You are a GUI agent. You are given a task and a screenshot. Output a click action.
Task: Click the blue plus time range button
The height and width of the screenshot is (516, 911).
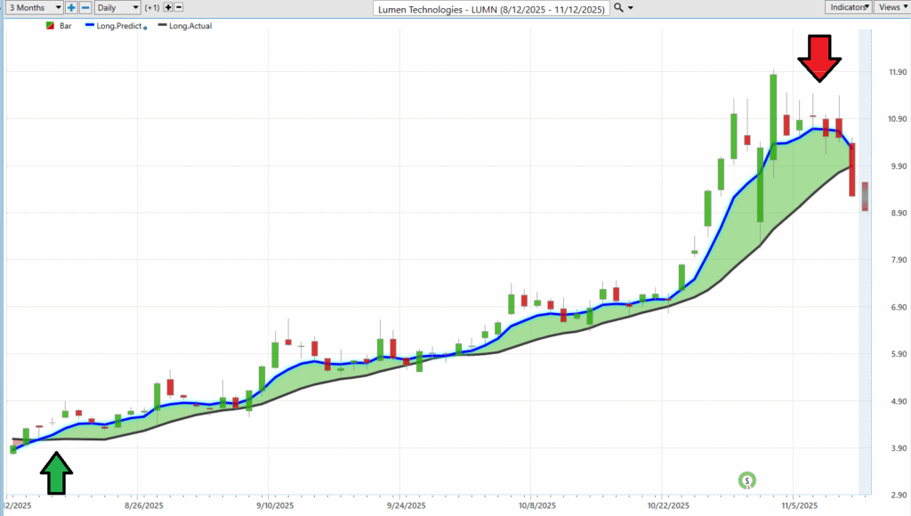point(71,7)
